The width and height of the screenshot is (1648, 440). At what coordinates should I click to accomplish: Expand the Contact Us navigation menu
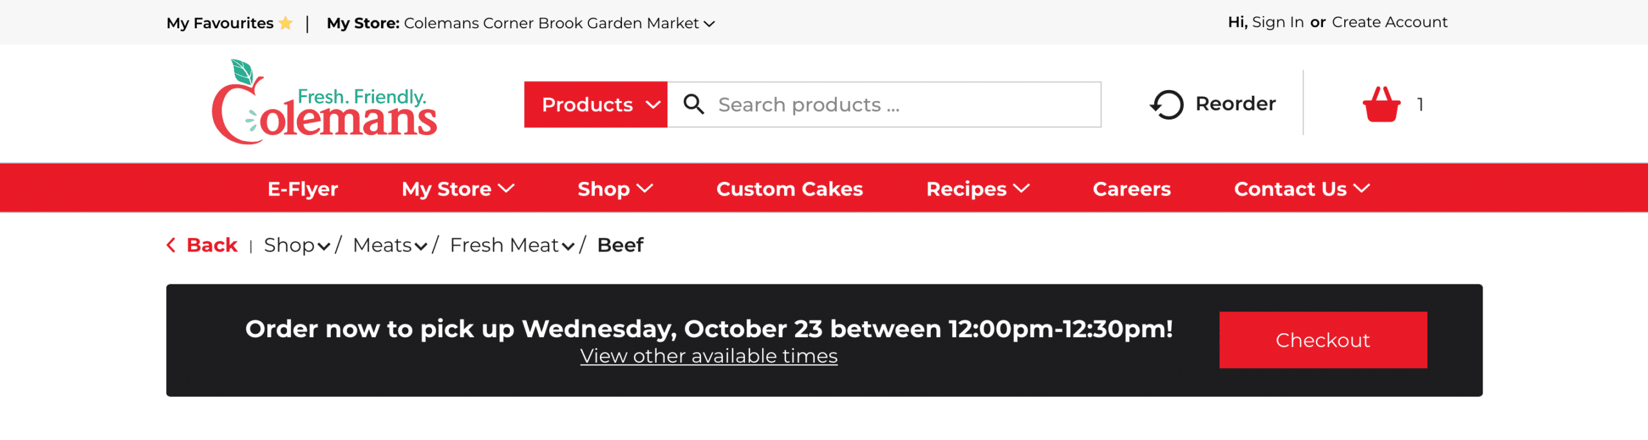[1301, 188]
